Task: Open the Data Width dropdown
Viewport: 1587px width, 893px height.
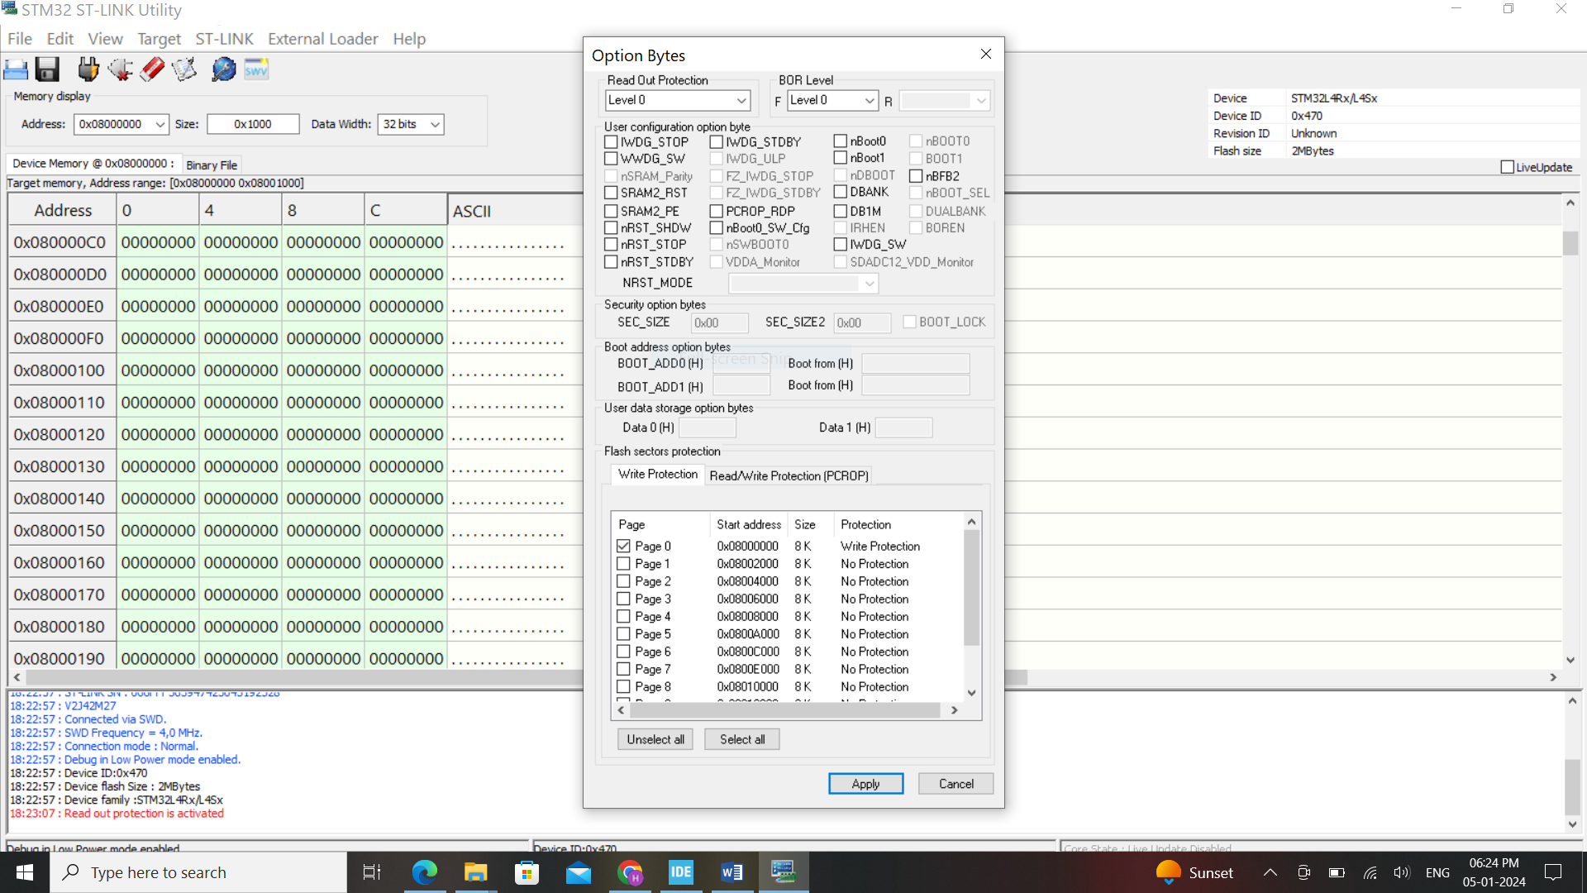Action: click(x=434, y=124)
